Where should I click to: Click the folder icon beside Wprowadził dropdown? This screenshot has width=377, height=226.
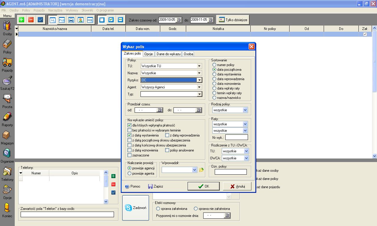pos(201,170)
